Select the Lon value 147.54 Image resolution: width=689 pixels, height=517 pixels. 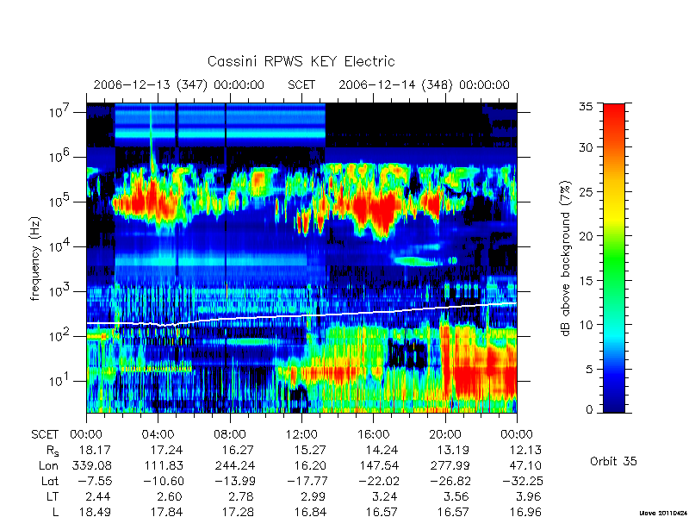[378, 465]
